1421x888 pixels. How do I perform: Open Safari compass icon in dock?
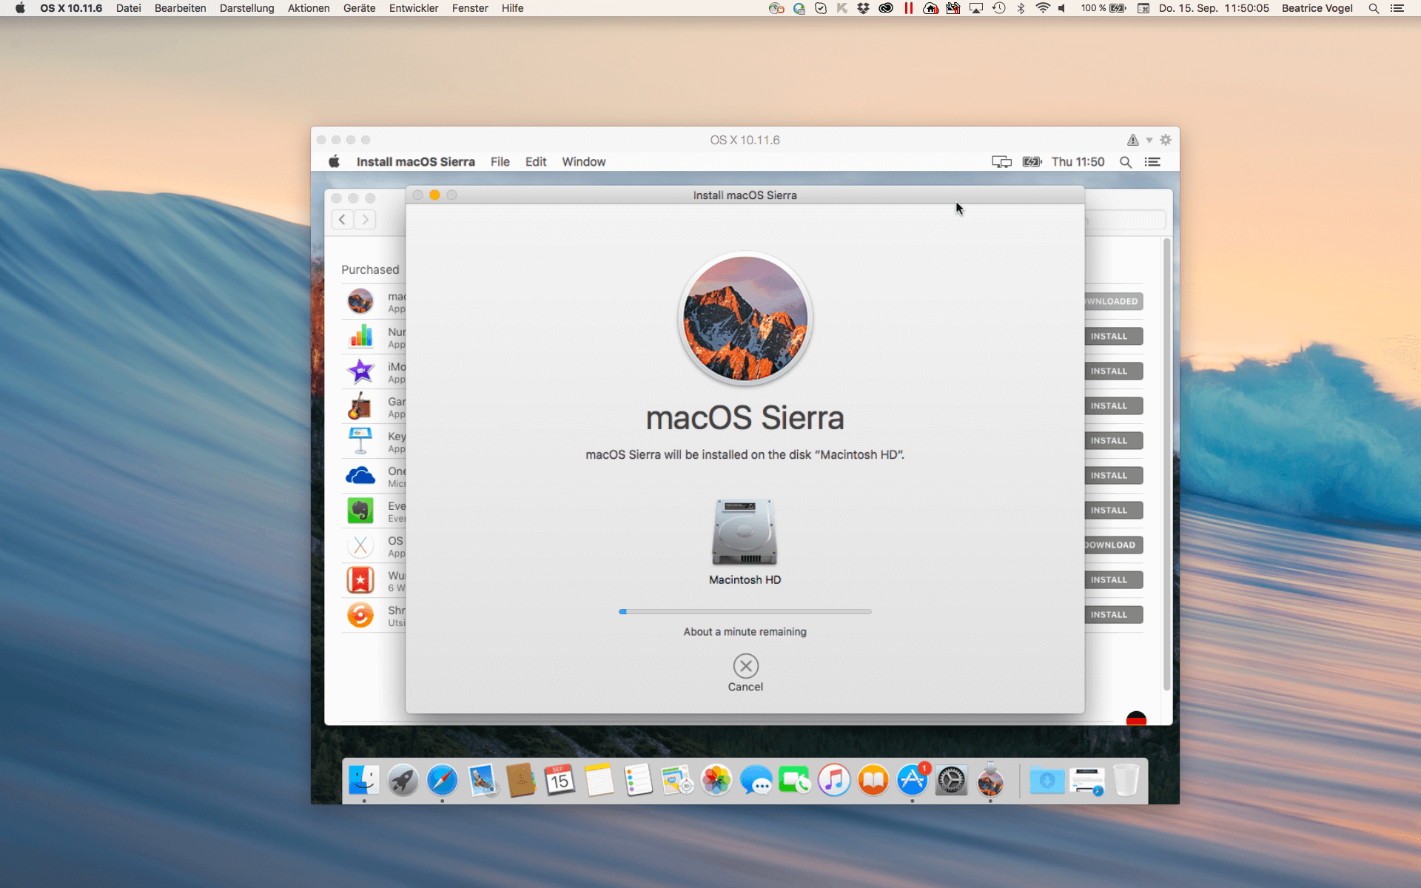pyautogui.click(x=442, y=780)
